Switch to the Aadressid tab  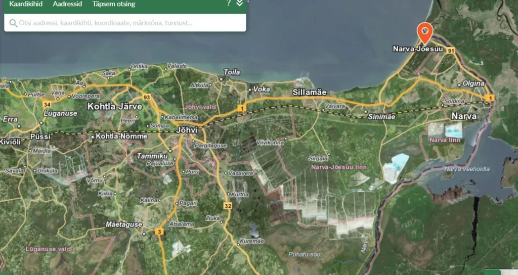coord(67,4)
